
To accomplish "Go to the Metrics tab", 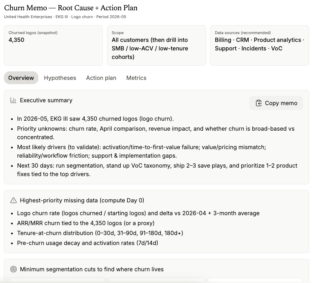I will click(x=136, y=78).
